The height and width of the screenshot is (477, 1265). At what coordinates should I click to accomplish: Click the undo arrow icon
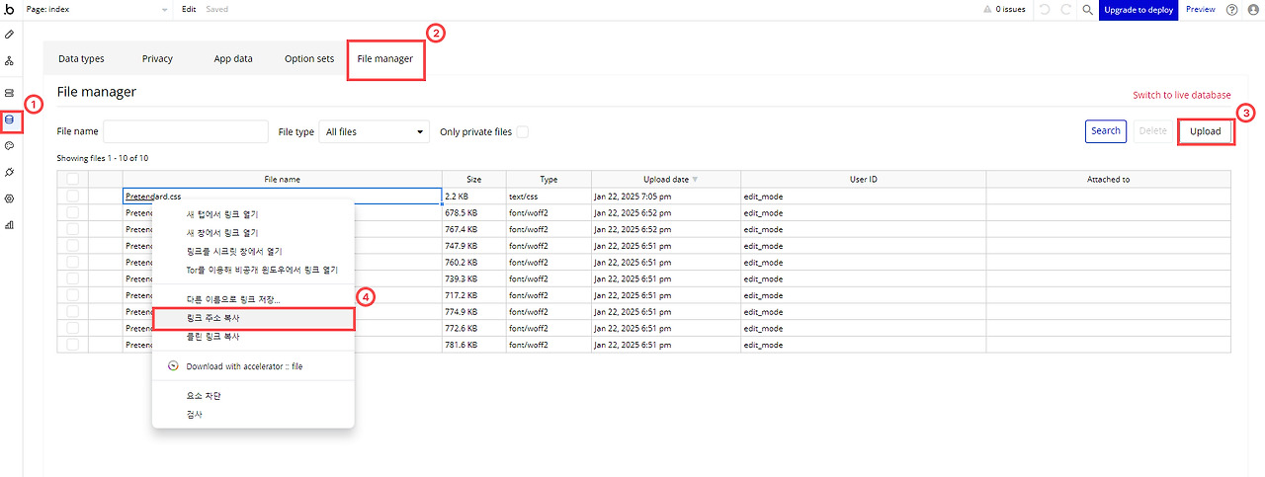1045,9
